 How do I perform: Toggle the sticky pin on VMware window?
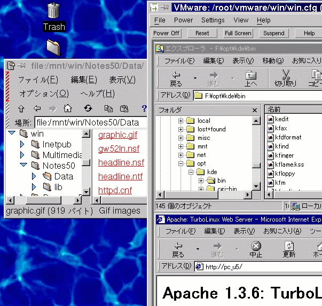click(164, 7)
